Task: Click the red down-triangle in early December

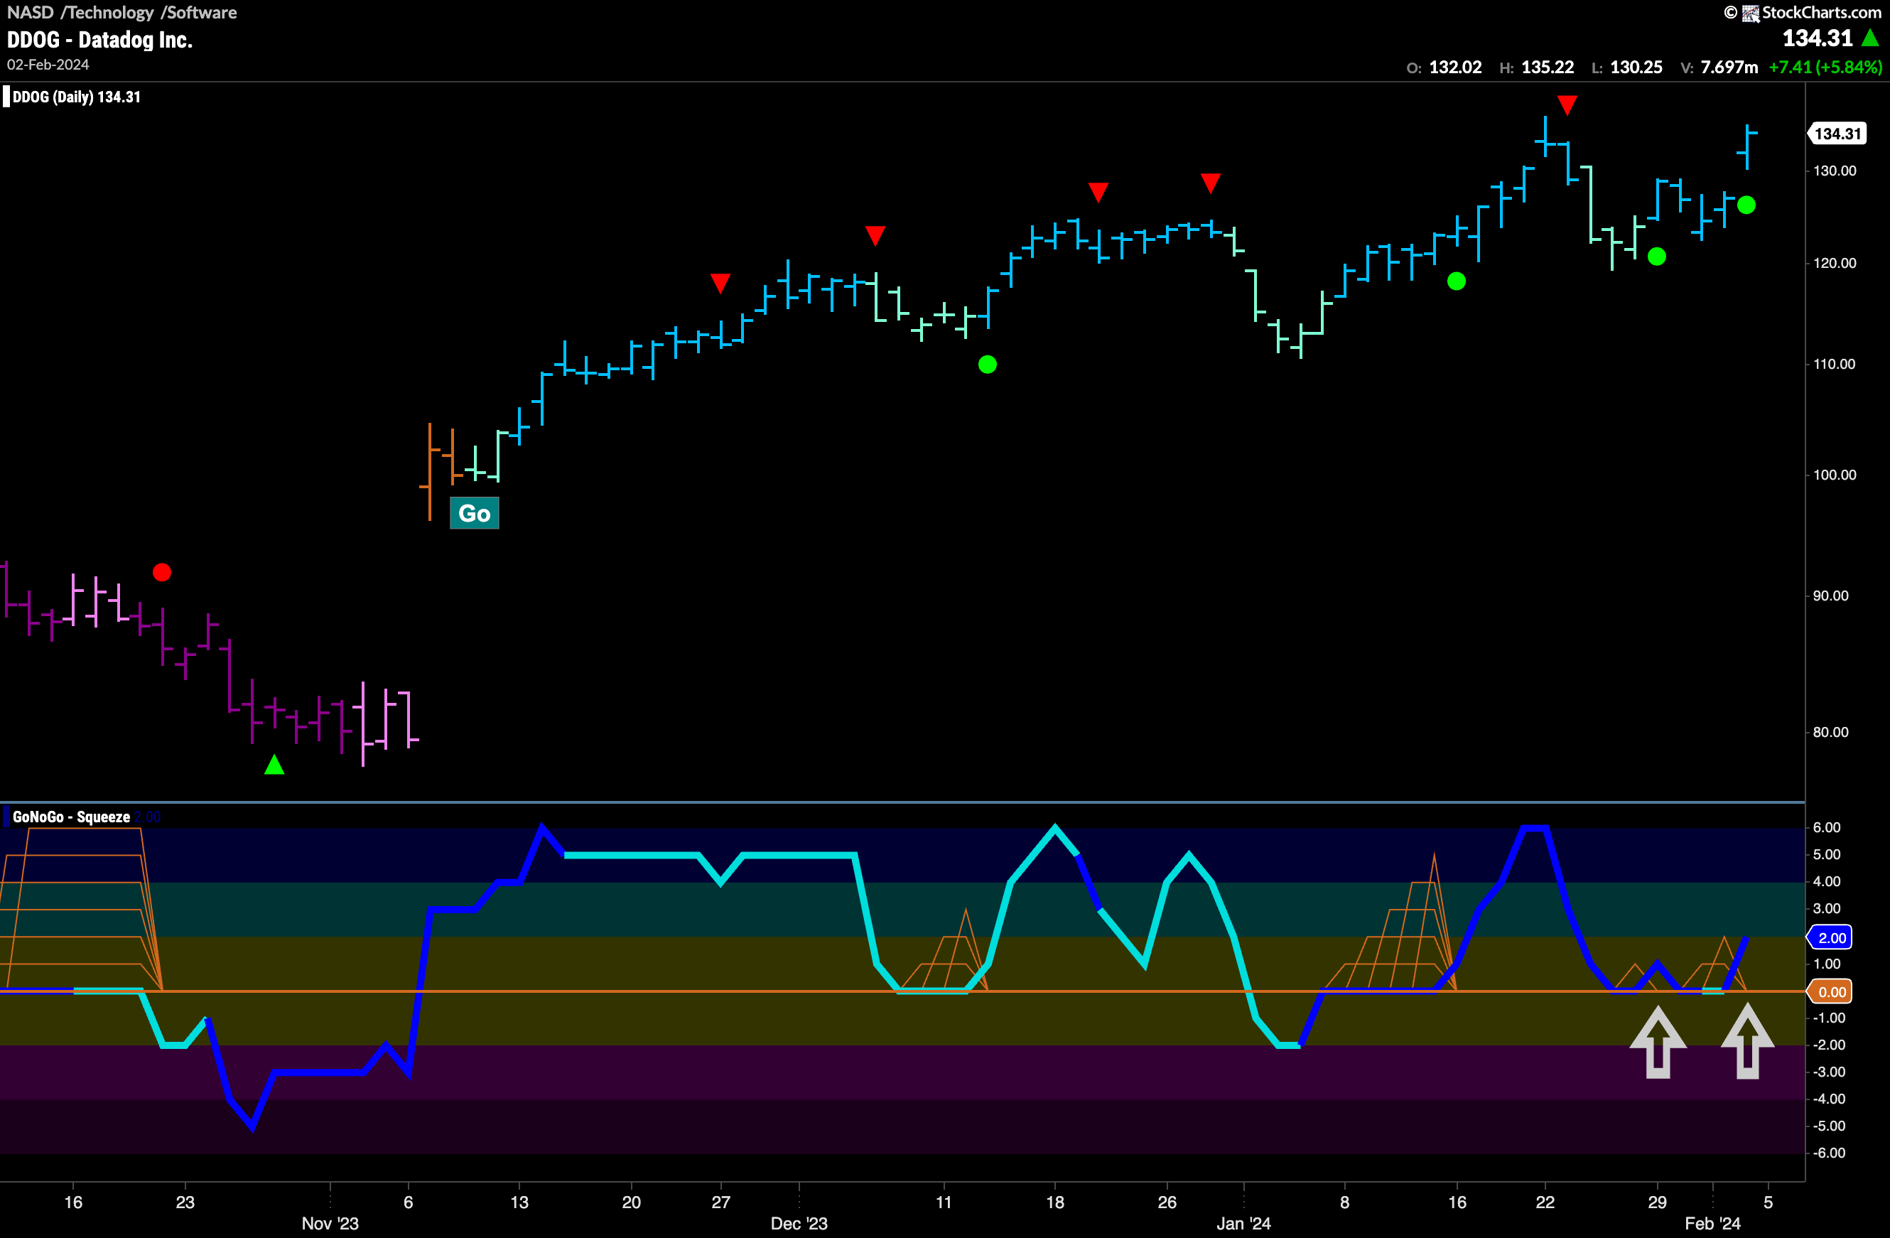Action: (x=875, y=235)
